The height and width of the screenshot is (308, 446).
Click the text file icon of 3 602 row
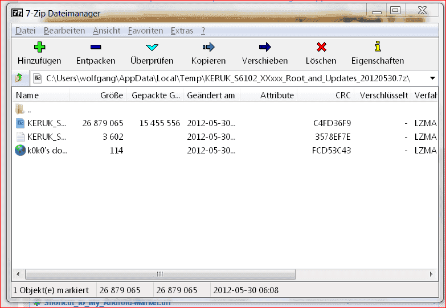20,137
